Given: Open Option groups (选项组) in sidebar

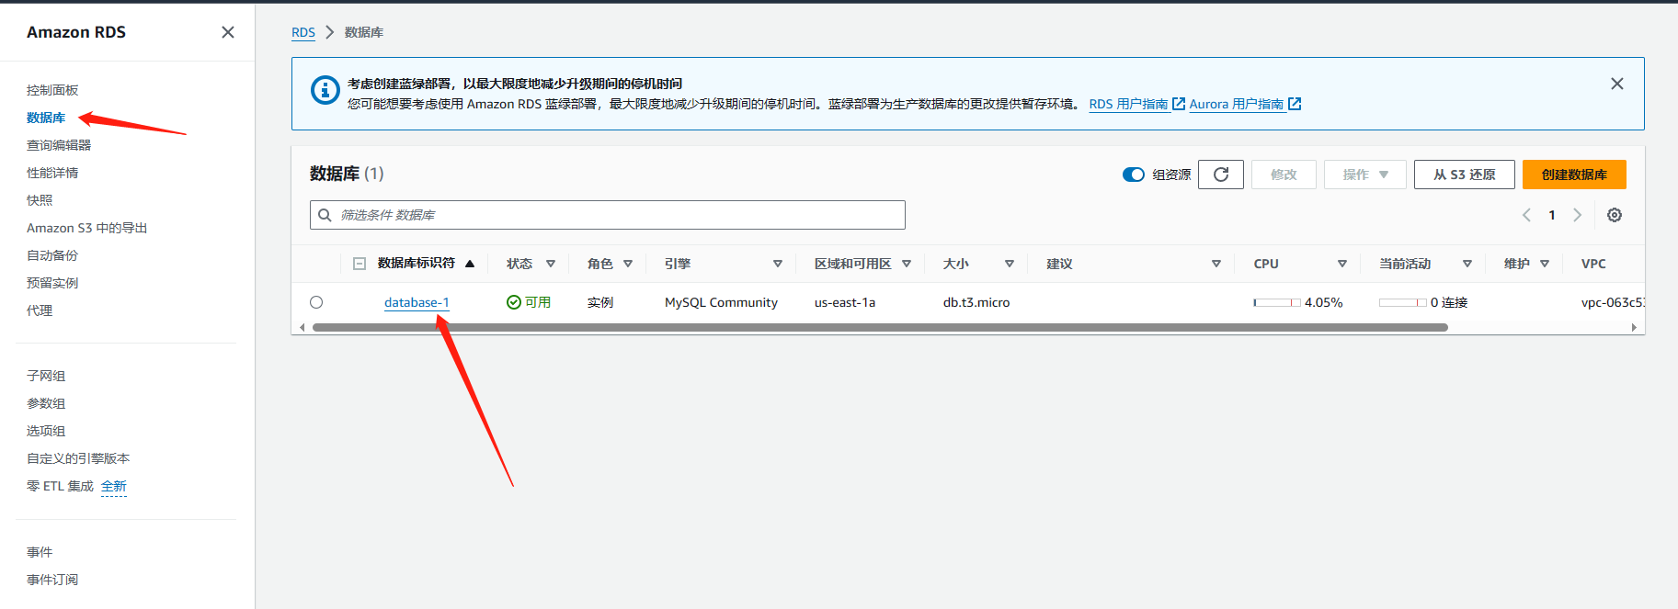Looking at the screenshot, I should (46, 431).
